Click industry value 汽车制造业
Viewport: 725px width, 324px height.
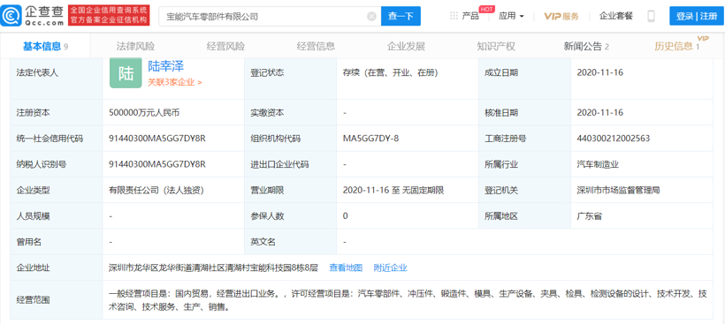[598, 164]
